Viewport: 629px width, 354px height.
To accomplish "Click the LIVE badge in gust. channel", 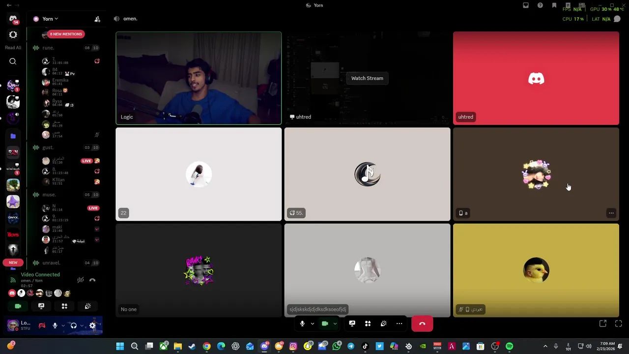I will pos(86,161).
